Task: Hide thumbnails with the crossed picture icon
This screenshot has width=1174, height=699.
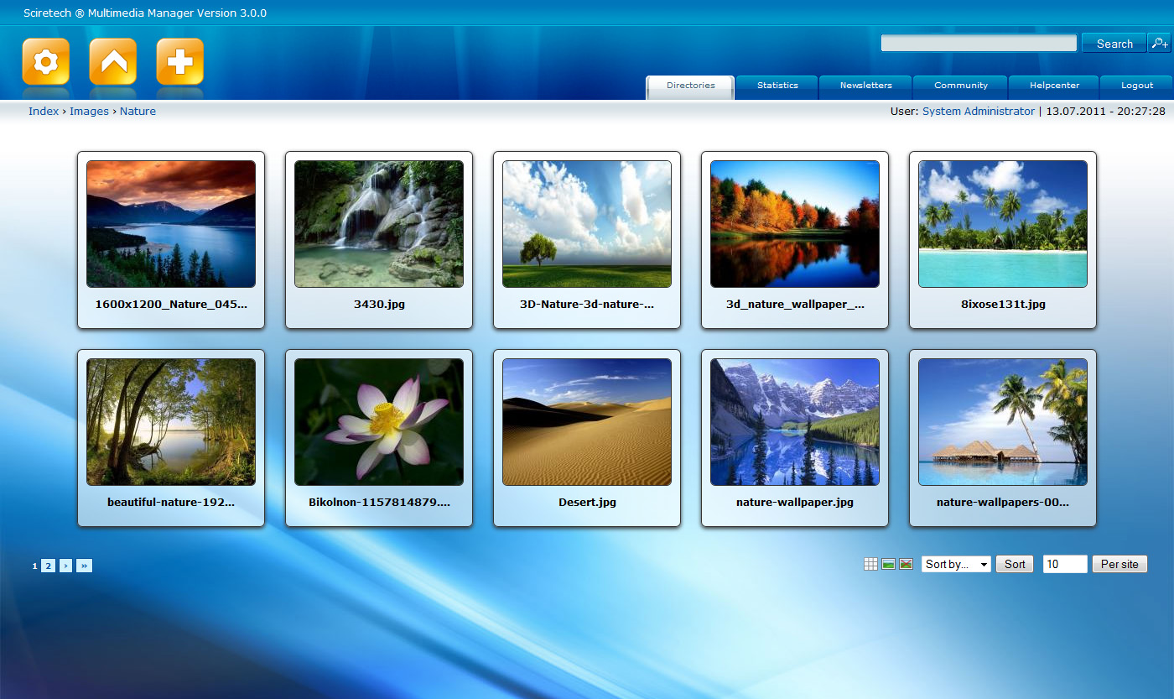Action: tap(906, 564)
